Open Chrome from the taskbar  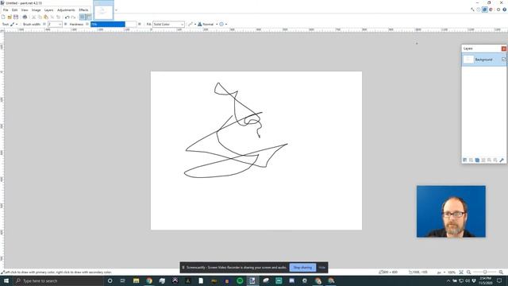tap(149, 280)
